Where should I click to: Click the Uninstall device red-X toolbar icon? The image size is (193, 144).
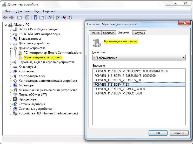(x=64, y=17)
